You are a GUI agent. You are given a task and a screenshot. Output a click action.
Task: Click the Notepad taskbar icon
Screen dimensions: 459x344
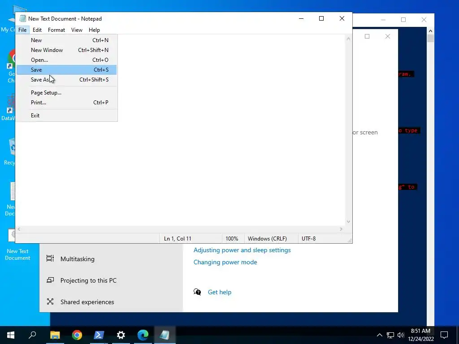[165, 335]
